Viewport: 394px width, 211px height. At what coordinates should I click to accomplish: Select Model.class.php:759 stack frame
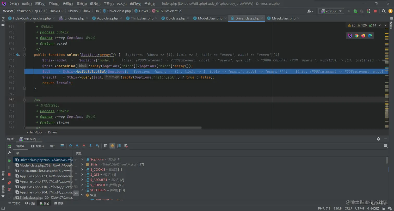[44, 165]
